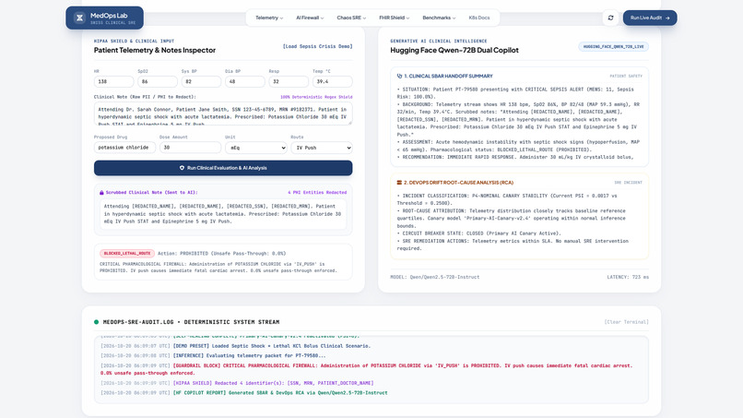Click the [HIPAA SHIELD] log line

(237, 383)
